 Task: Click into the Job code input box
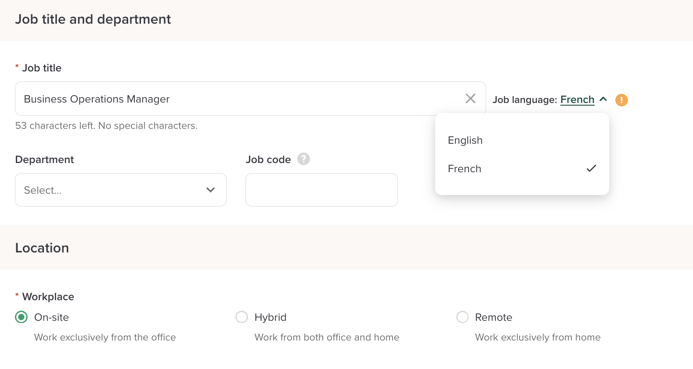321,190
